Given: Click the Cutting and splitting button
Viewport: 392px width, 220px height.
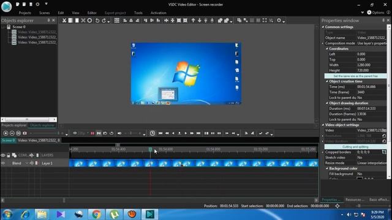Looking at the screenshot, I should 355,147.
